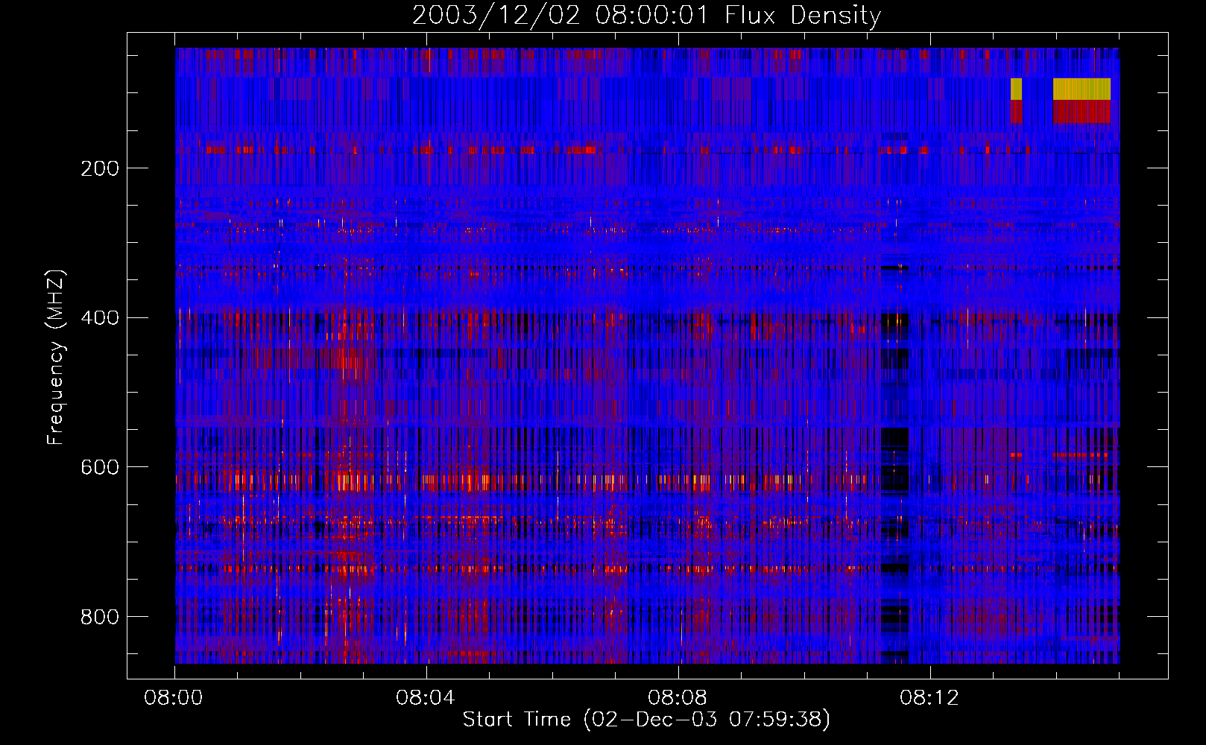The image size is (1206, 745).
Task: Click the 800 frequency tick label
Action: [x=100, y=617]
